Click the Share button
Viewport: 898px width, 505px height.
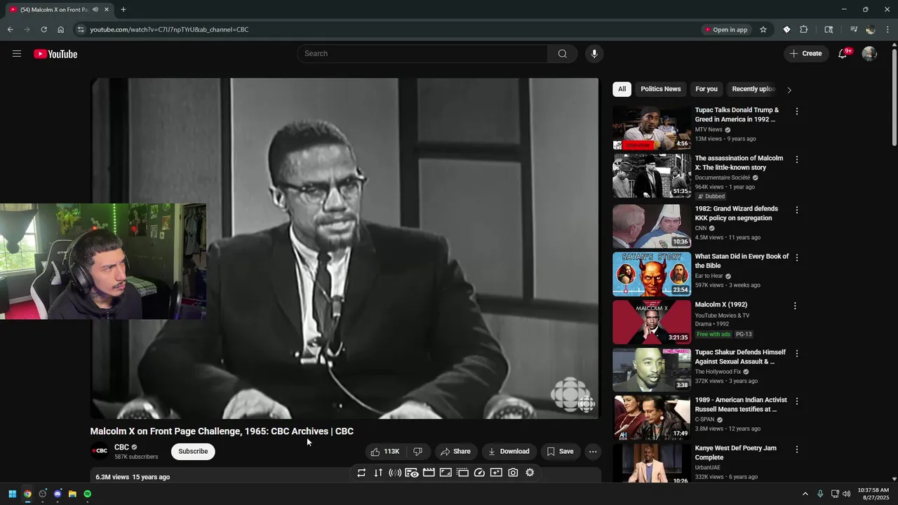(x=455, y=452)
